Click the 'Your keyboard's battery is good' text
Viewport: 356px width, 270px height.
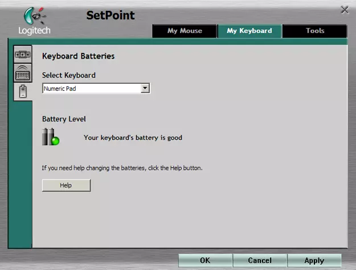[133, 138]
